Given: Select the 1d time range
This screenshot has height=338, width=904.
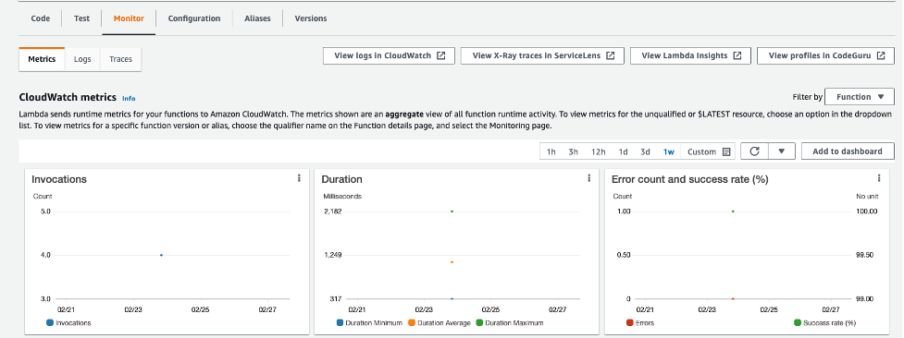Looking at the screenshot, I should click(x=624, y=152).
